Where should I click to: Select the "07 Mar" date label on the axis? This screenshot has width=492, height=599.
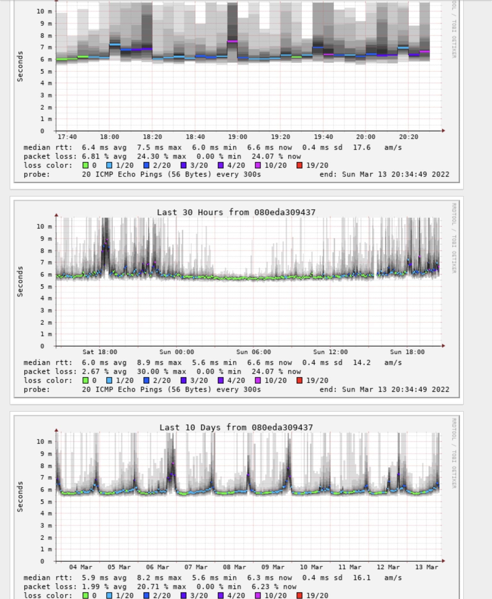[x=196, y=567]
